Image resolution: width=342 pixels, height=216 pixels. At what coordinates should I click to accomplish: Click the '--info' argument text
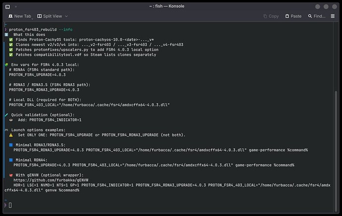(65, 30)
